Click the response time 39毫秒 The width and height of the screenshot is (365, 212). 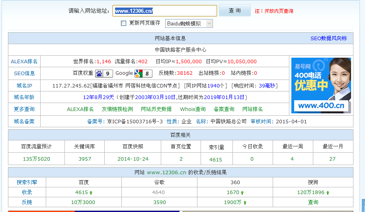[x=267, y=86]
